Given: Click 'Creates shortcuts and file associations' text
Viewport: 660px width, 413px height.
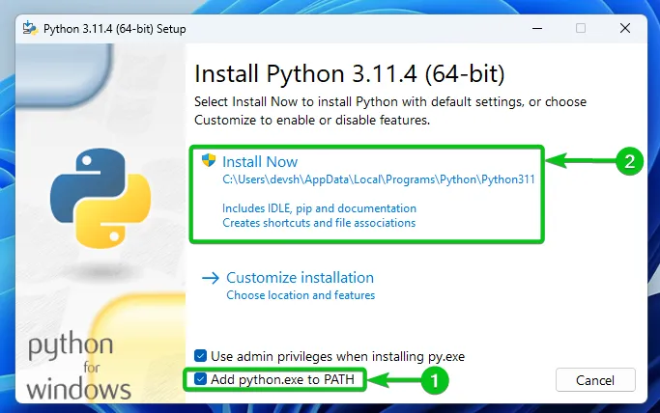Looking at the screenshot, I should [x=319, y=223].
